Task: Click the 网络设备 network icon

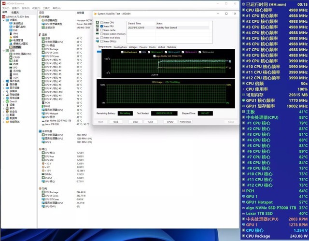Action: point(7,98)
